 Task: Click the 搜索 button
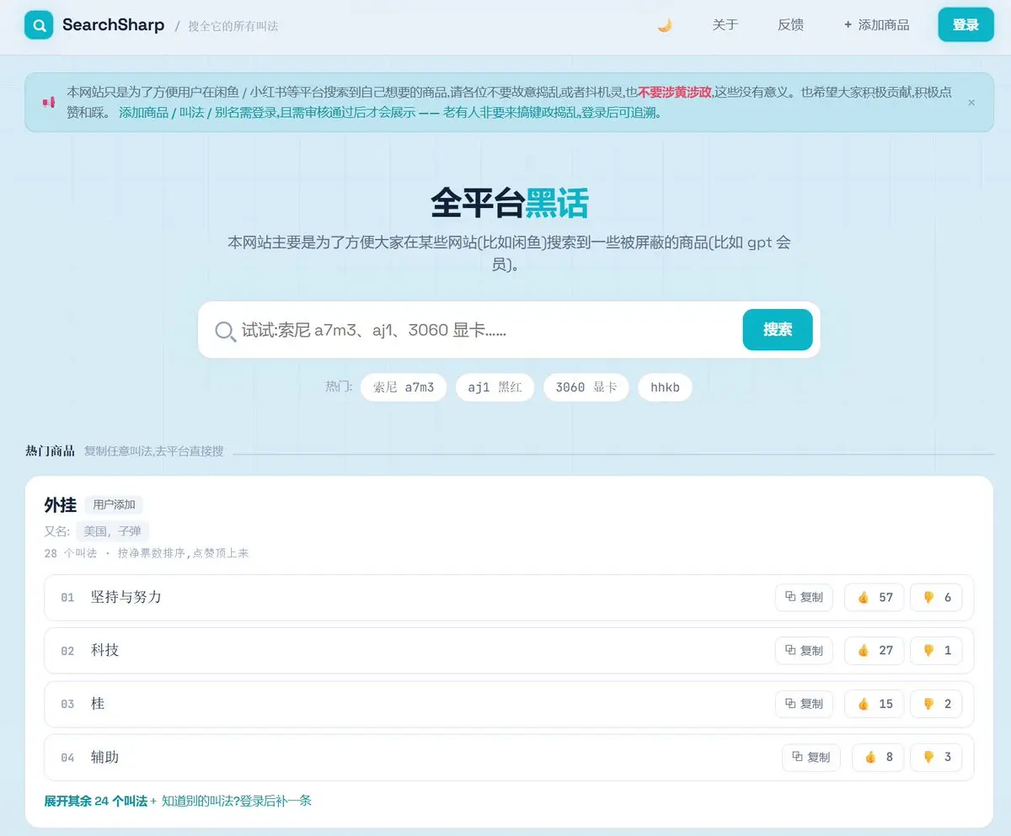point(778,330)
